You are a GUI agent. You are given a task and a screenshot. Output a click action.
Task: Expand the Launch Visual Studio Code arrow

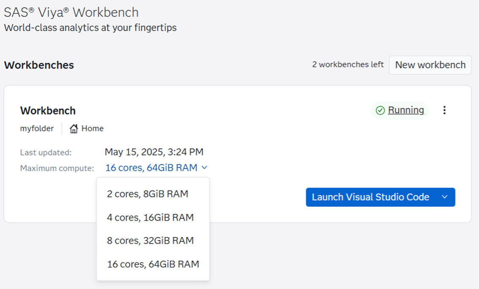click(x=444, y=197)
